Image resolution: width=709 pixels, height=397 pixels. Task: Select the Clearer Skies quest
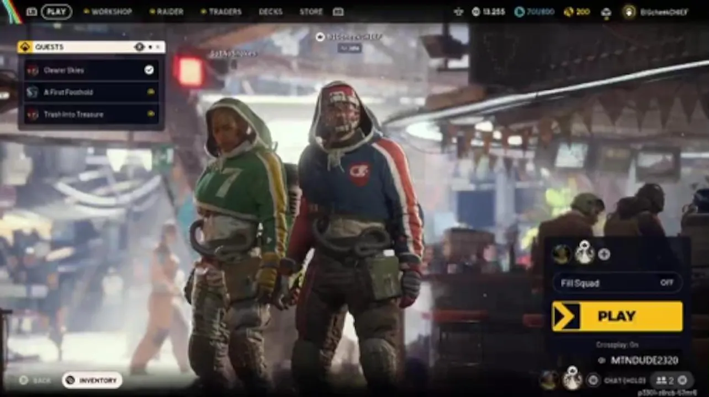pyautogui.click(x=91, y=70)
